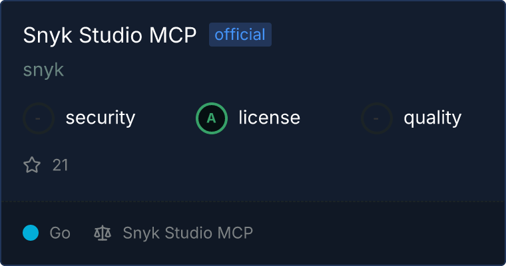Click the empty footer area right of the license text
506x266 pixels.
(378, 233)
